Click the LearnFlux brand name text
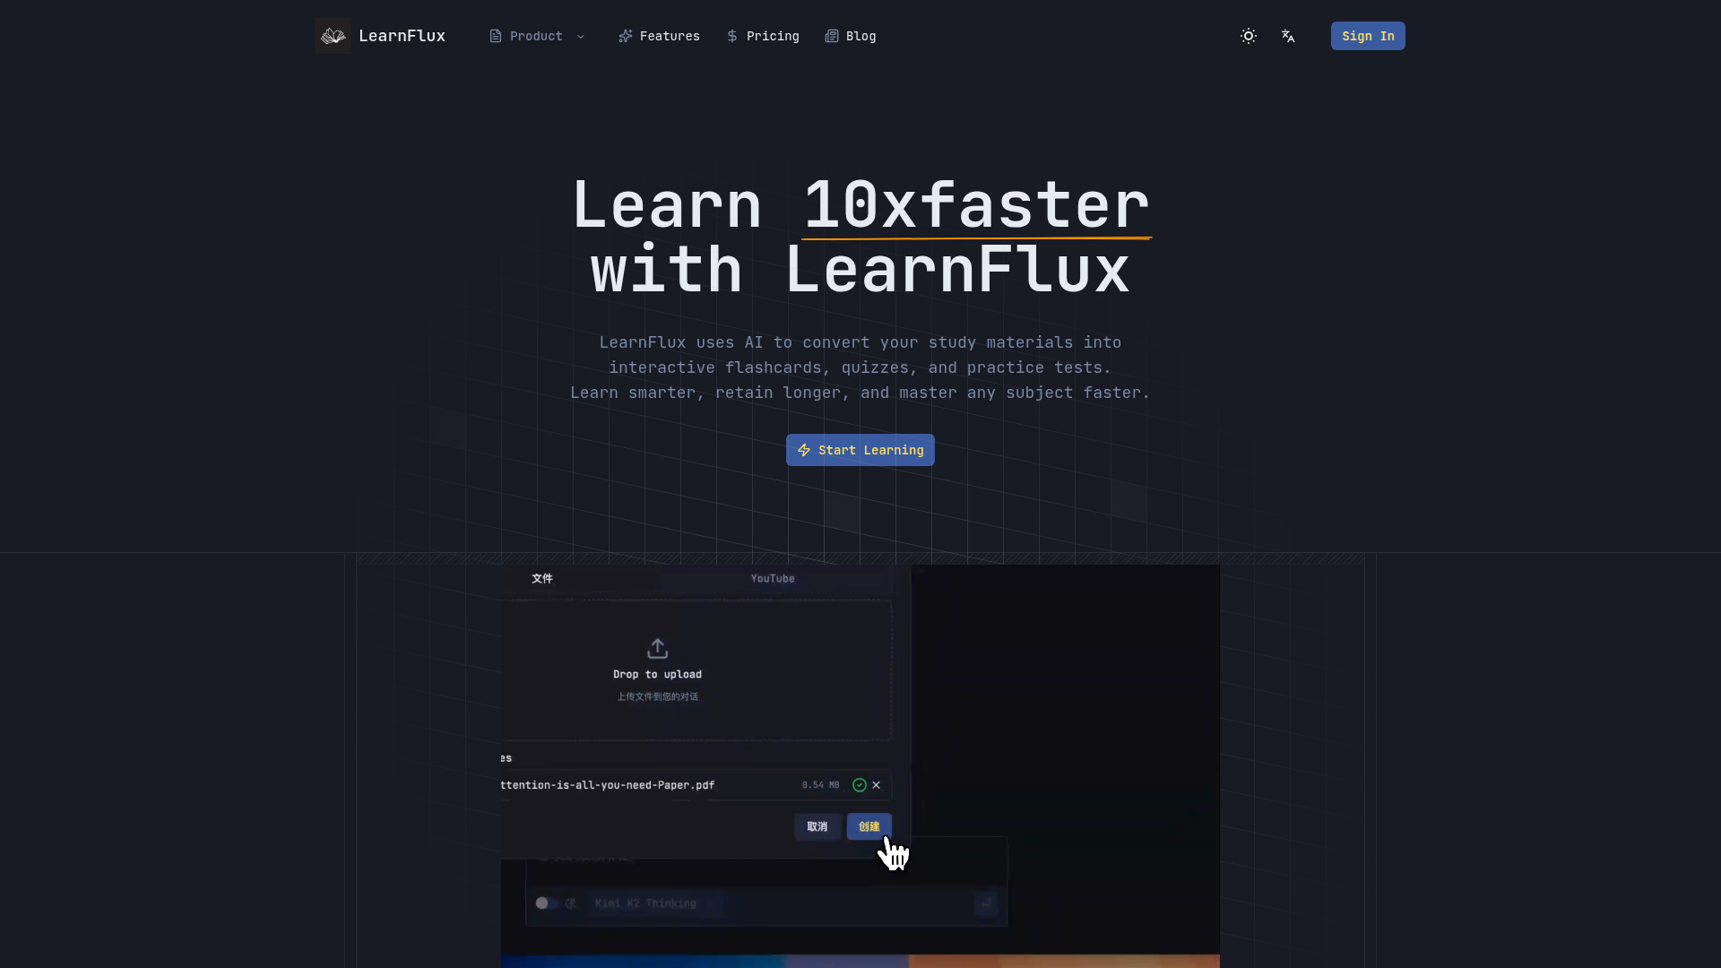 pos(402,36)
